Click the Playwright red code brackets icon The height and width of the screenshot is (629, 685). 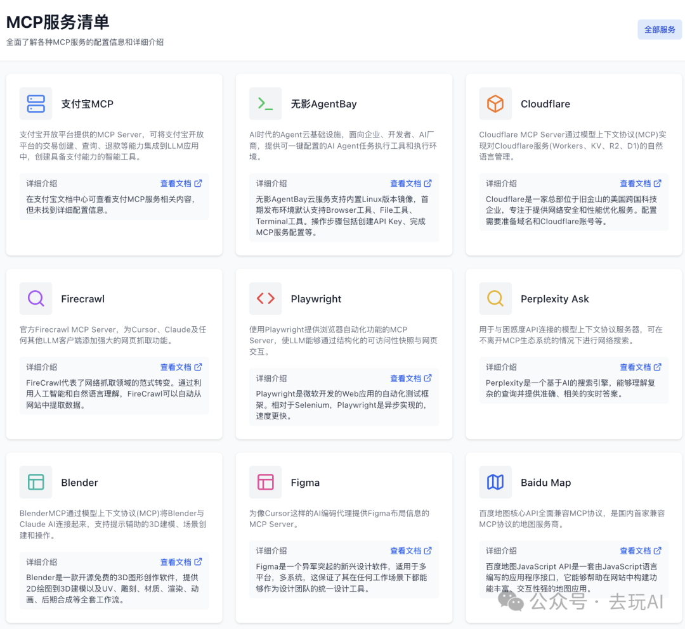tap(266, 299)
